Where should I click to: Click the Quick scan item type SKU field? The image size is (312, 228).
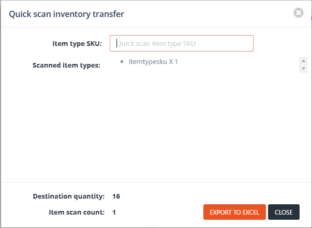click(181, 44)
